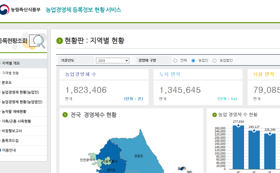Click 경기도 region on the map
Screen dimensions: 280x173
(112, 171)
